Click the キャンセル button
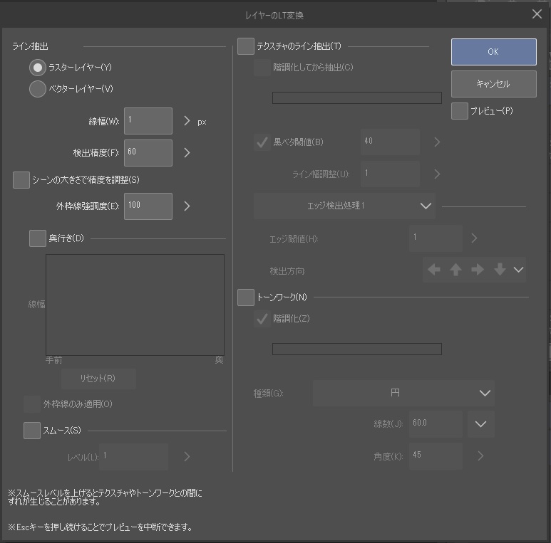 coord(493,84)
